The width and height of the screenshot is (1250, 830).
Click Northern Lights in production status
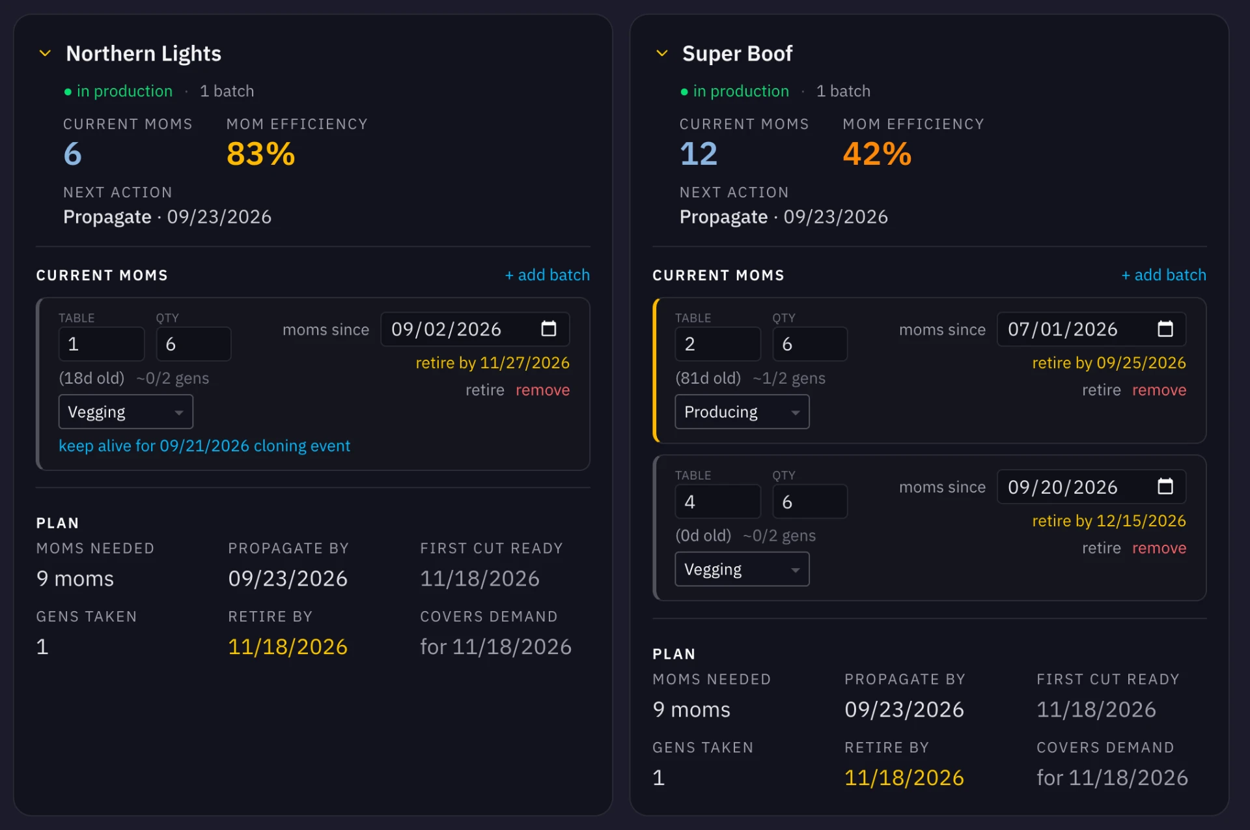coord(118,91)
